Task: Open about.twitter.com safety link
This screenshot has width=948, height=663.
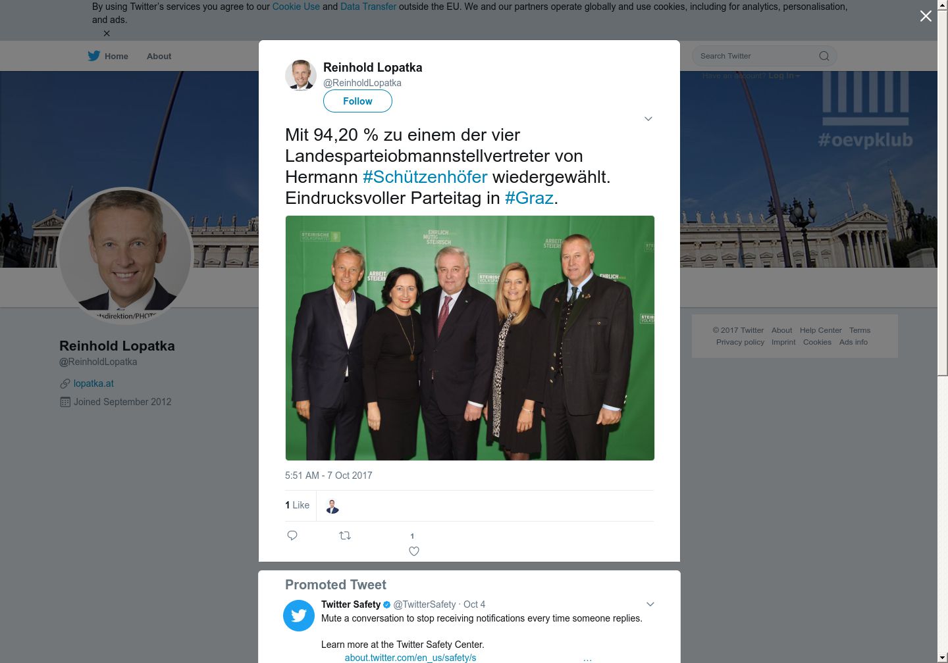Action: (410, 658)
